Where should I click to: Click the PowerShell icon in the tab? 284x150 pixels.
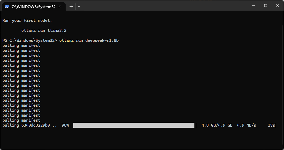[x=7, y=7]
